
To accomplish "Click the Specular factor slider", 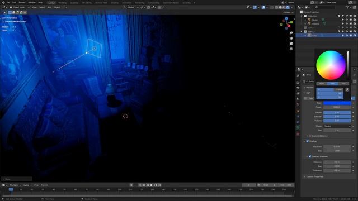I will (x=337, y=117).
